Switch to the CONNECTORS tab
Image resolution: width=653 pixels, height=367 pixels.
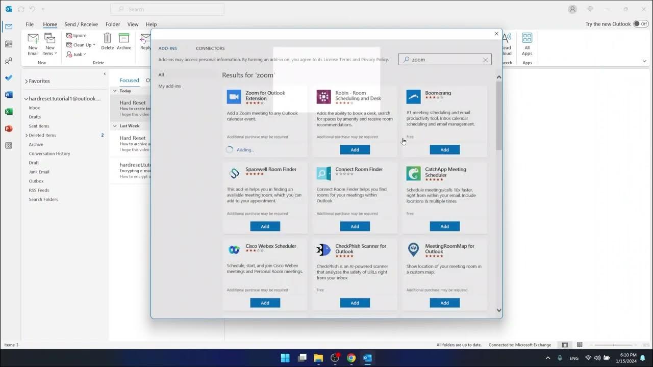point(210,48)
